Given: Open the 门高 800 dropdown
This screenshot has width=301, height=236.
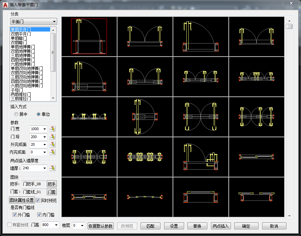Looking at the screenshot, I should click(x=56, y=225).
